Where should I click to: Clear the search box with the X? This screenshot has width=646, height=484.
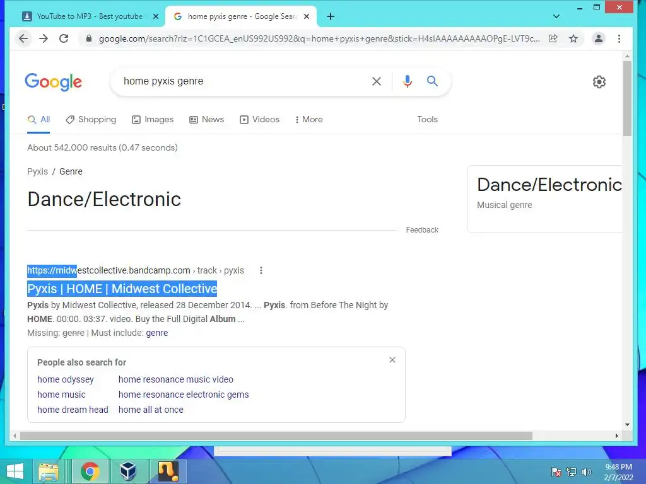coord(377,81)
